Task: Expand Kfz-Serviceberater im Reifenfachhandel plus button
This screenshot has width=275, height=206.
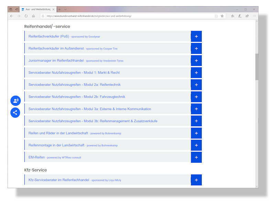Action: (196, 180)
